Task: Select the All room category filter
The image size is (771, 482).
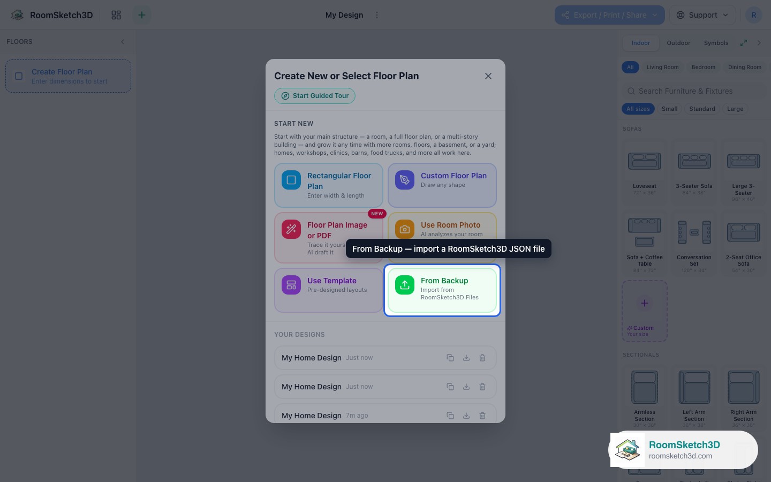Action: [x=630, y=67]
